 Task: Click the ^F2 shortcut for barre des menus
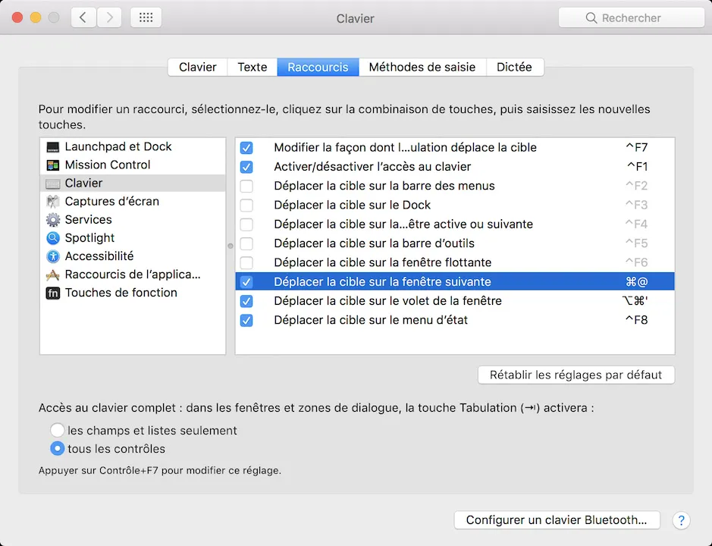click(x=637, y=186)
